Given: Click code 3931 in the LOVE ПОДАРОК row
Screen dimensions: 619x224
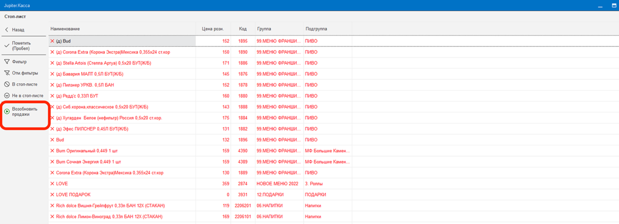Looking at the screenshot, I should (243, 195).
